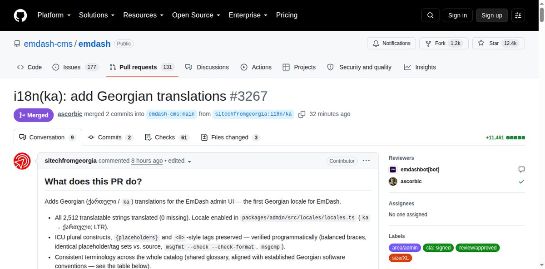This screenshot has width=545, height=269.
Task: Open ascorbic reviewer avatar
Action: (393, 181)
